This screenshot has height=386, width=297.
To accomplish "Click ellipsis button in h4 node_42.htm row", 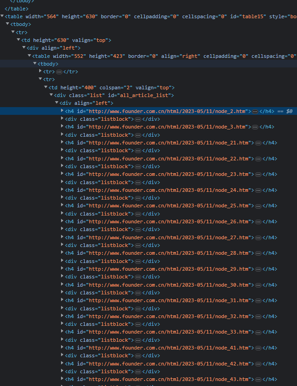I will click(x=258, y=364).
